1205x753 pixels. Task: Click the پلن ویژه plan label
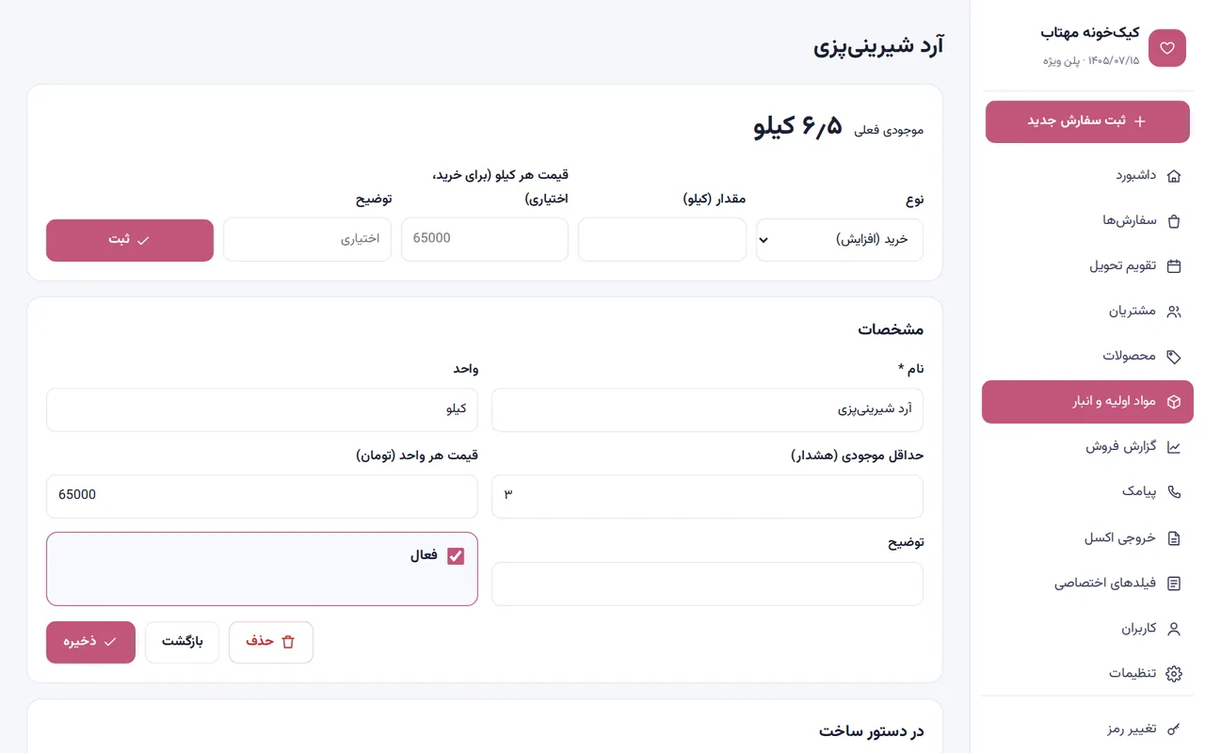pos(1064,61)
